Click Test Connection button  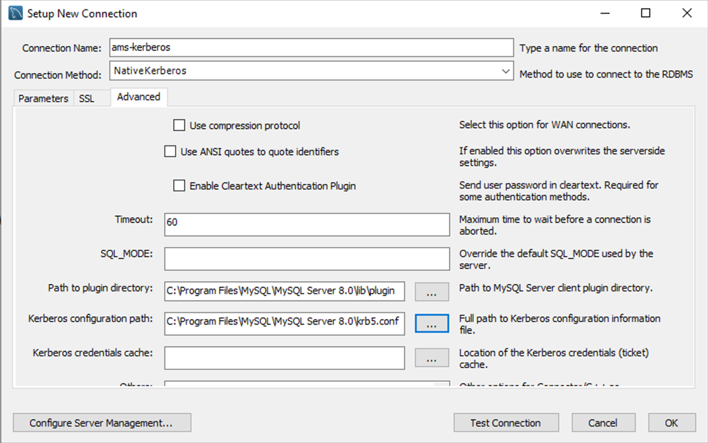coord(506,423)
